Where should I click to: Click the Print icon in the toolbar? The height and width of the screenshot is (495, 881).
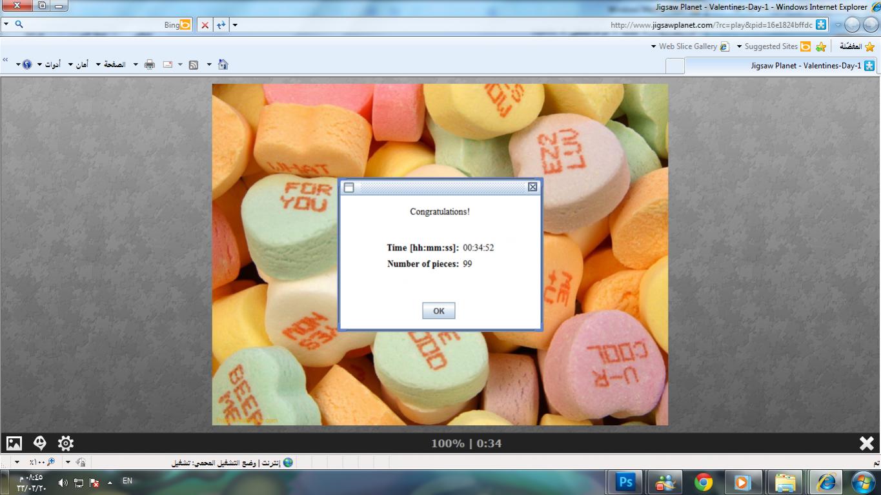point(150,65)
